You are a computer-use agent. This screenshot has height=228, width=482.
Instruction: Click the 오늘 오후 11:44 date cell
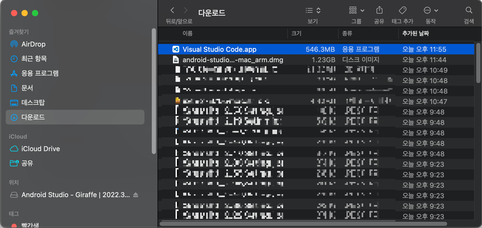424,60
